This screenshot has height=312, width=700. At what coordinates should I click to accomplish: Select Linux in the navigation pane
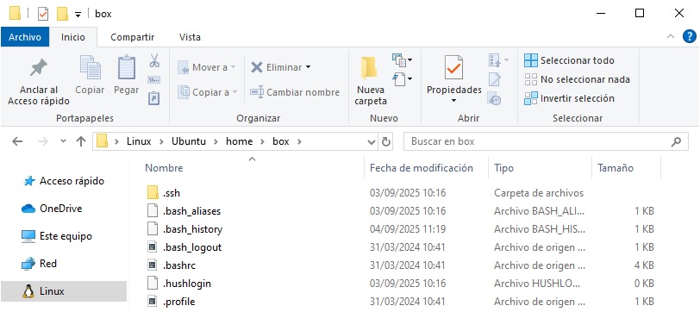pyautogui.click(x=64, y=291)
